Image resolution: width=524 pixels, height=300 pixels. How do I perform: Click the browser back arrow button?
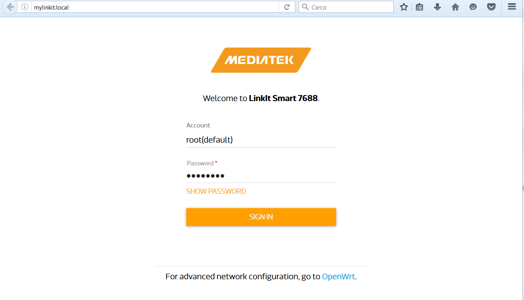(10, 7)
